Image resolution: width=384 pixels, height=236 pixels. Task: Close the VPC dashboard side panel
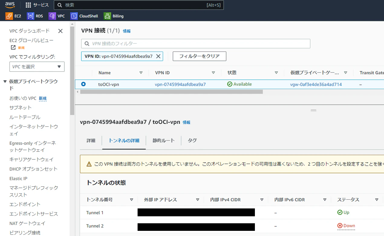(60, 31)
